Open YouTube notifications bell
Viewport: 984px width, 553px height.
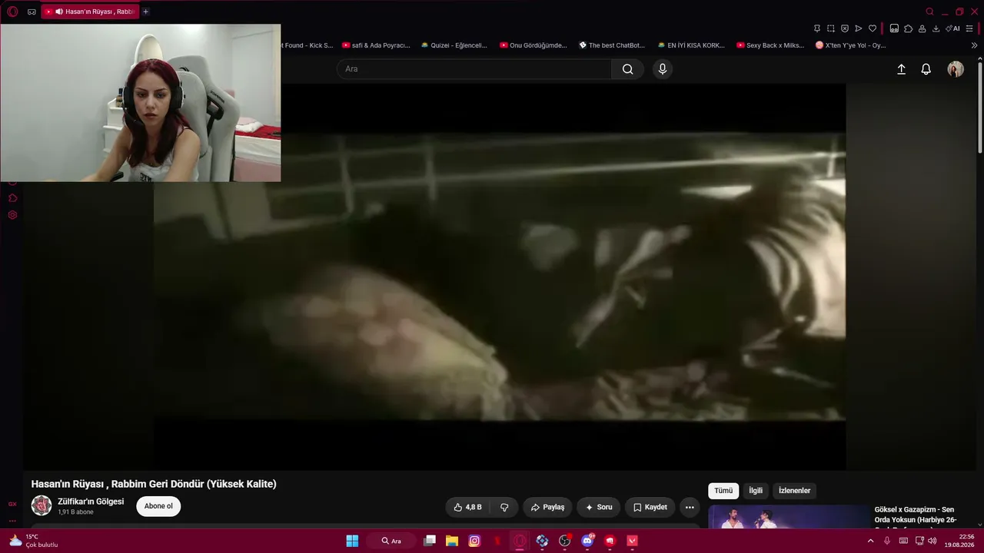point(926,69)
